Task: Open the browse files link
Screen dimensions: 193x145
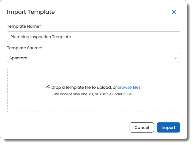Action: [x=129, y=87]
